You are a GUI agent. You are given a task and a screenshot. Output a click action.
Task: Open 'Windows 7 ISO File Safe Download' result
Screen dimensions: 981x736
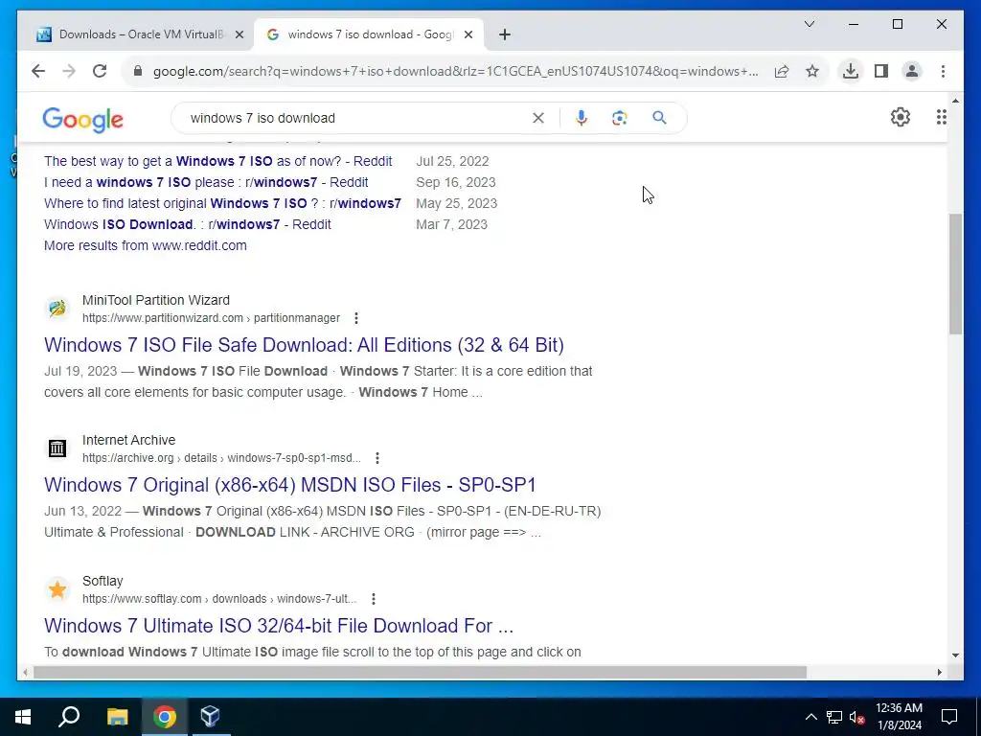pos(304,345)
